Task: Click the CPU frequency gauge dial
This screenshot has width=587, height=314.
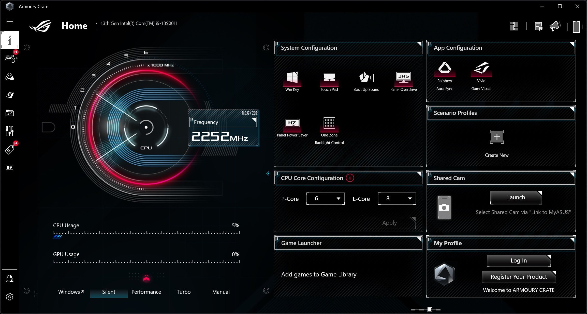Action: 146,127
